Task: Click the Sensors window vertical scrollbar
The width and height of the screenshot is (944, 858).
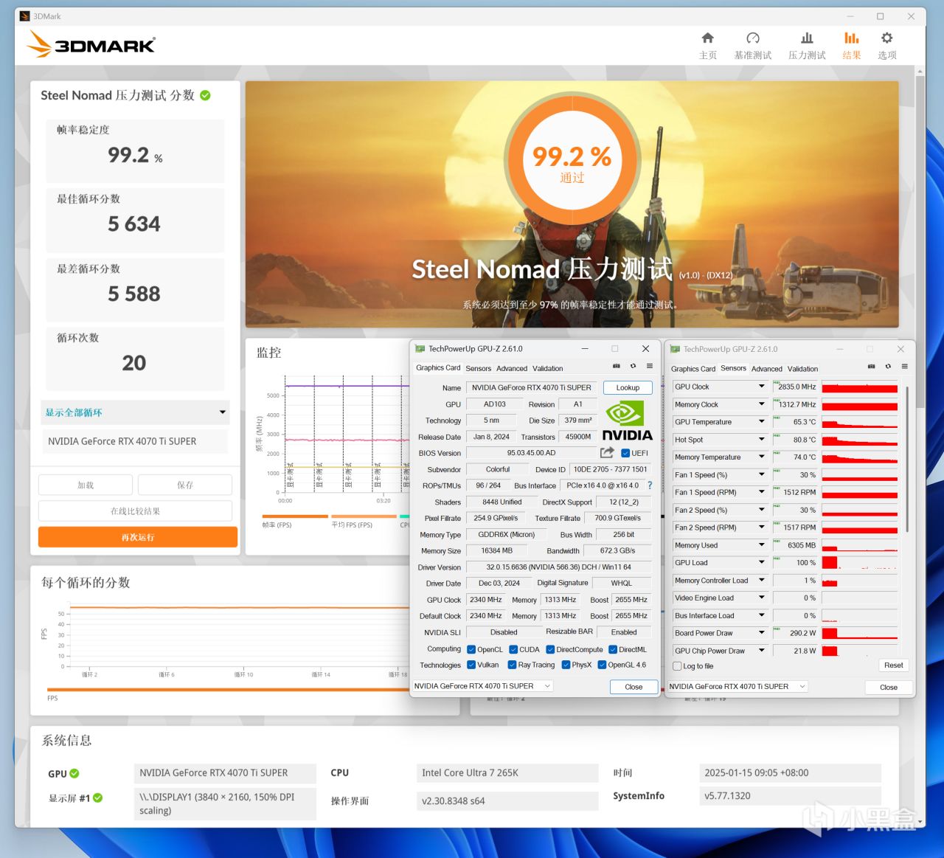Action: (907, 457)
